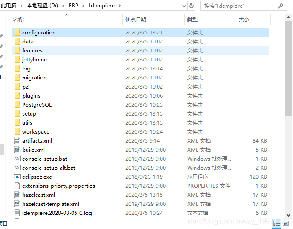Select the file name hazelcast-template.xml

pos(51,204)
